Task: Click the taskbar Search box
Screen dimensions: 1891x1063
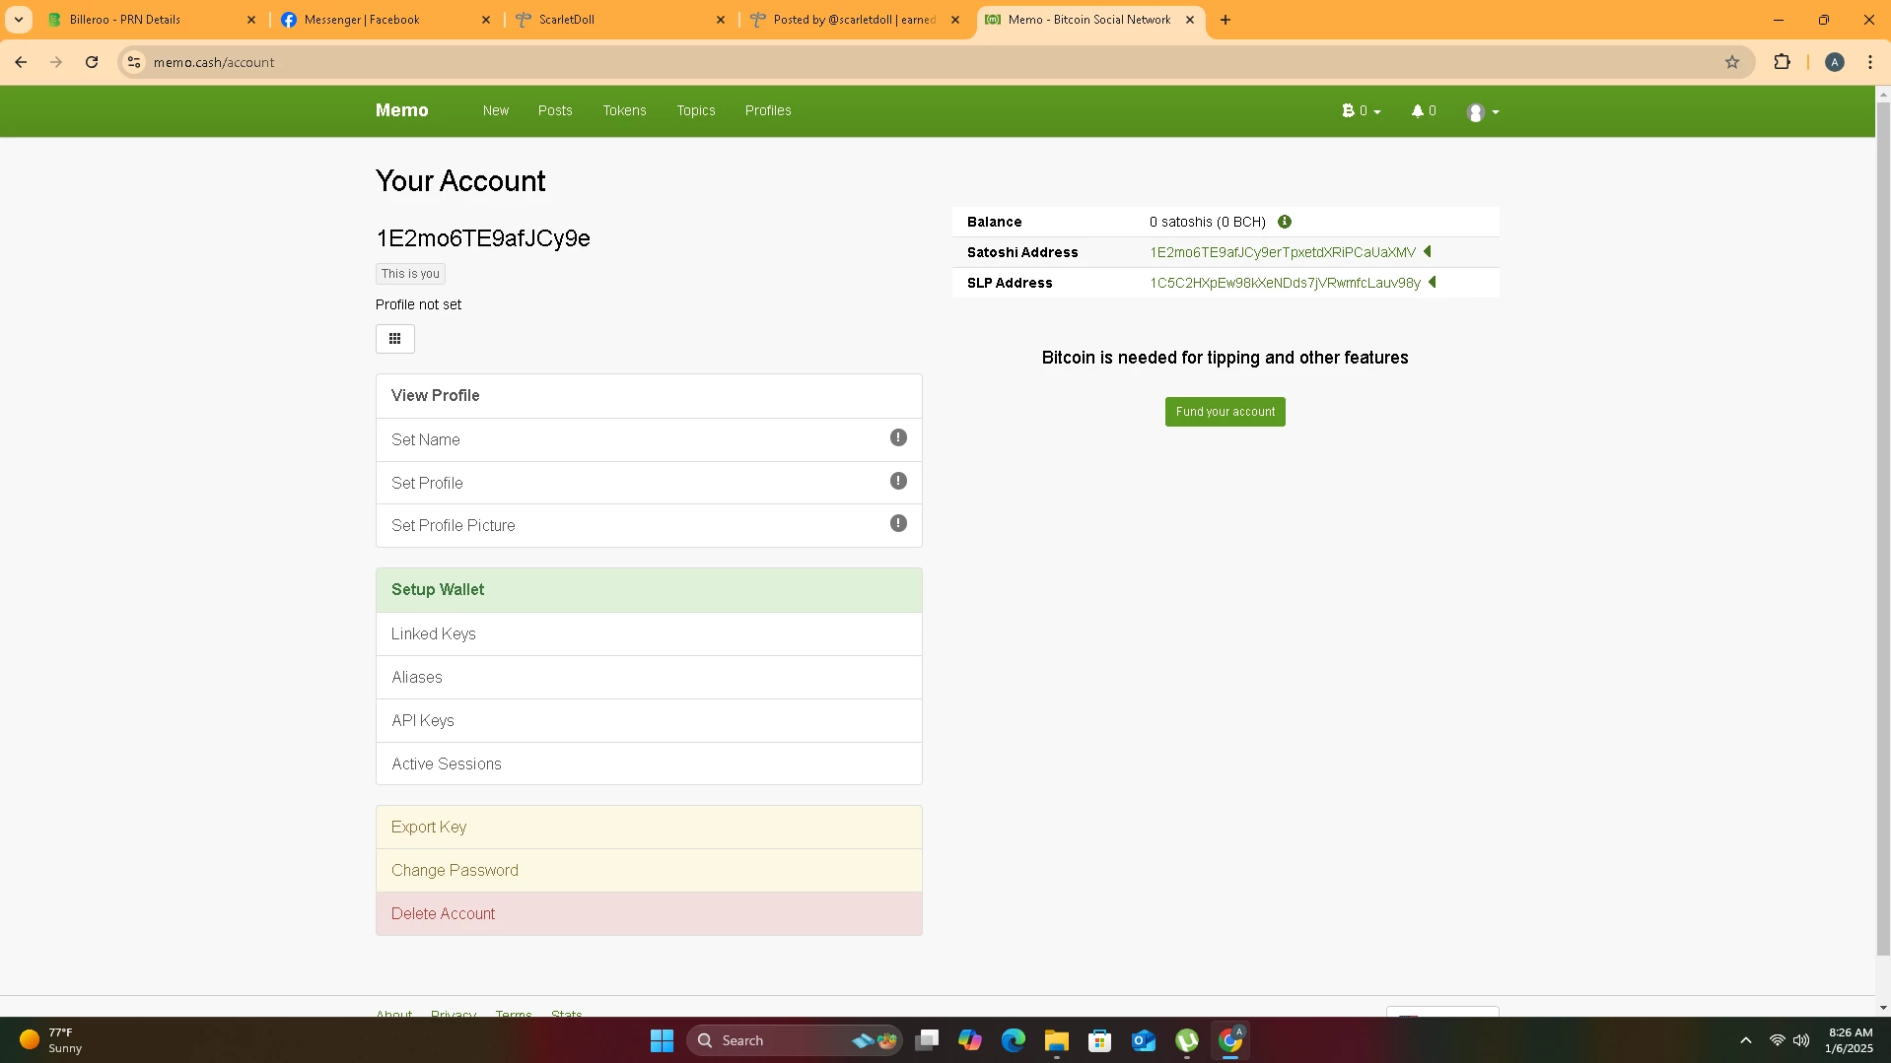Action: click(794, 1040)
